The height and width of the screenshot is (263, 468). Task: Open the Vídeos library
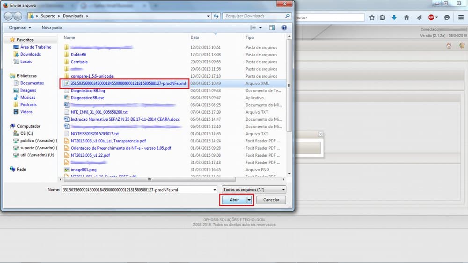tap(26, 112)
